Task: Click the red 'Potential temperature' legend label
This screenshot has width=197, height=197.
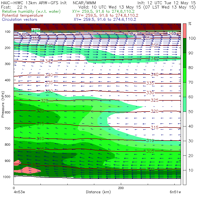Action: 23,15
